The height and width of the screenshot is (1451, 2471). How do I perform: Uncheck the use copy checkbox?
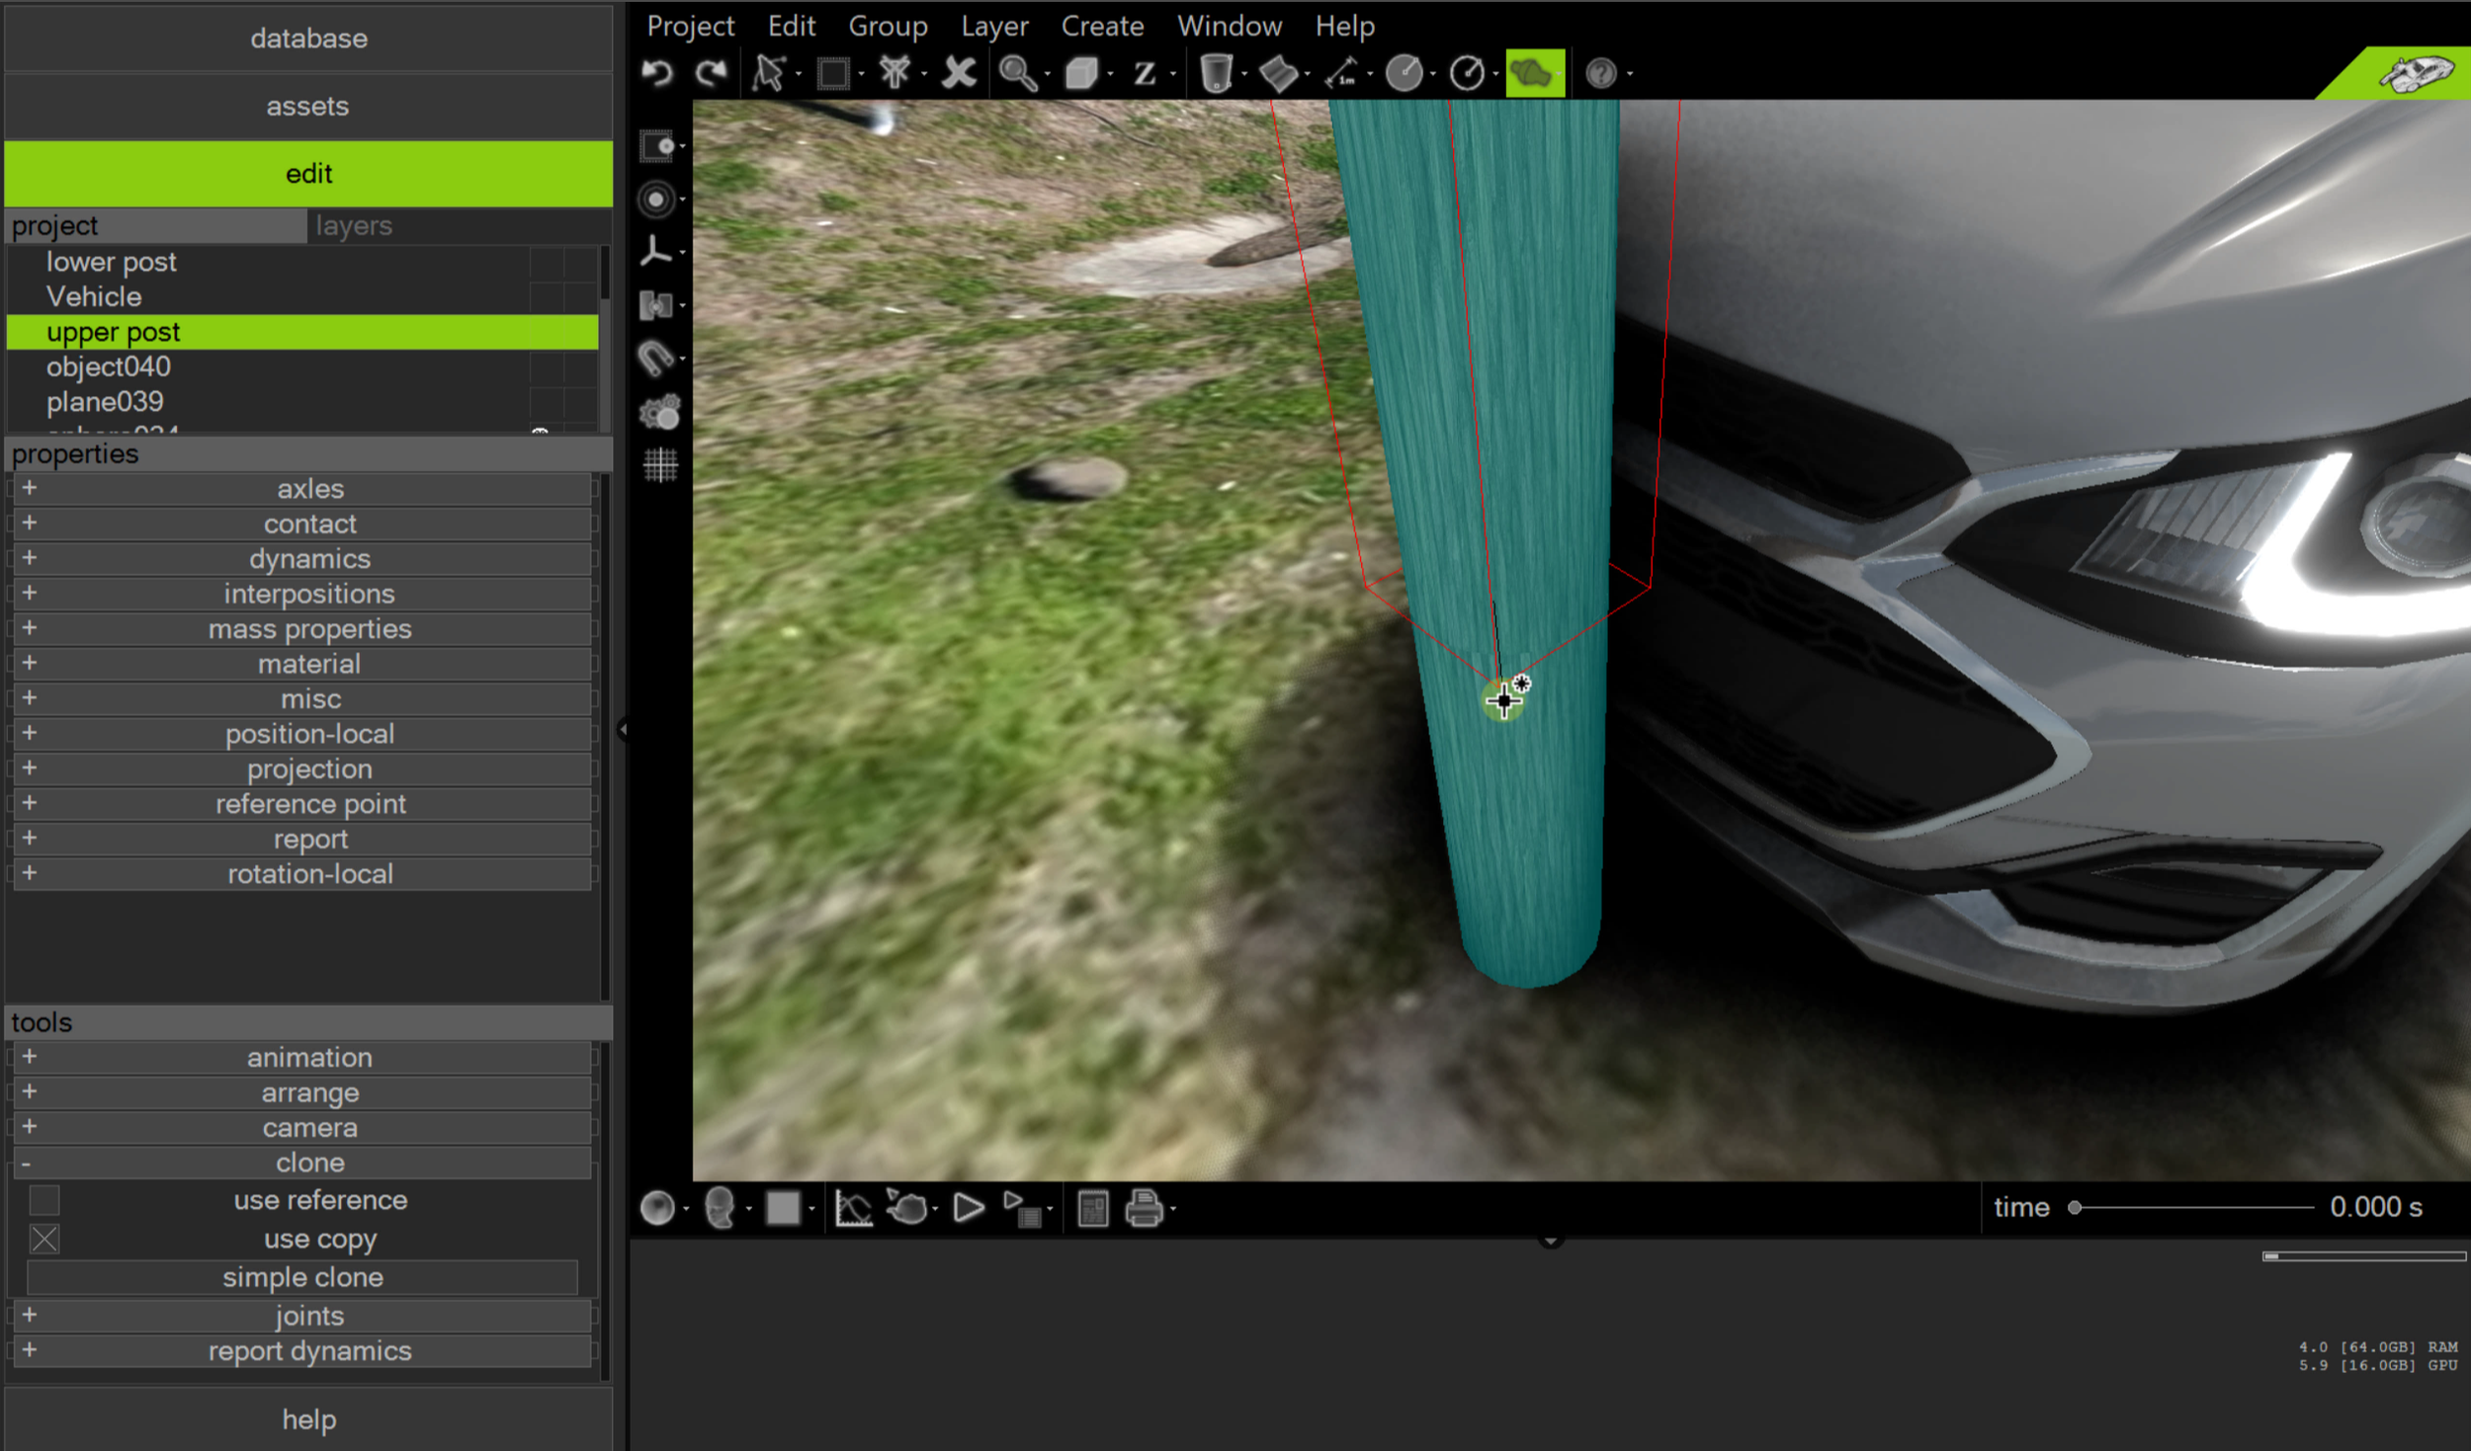[44, 1239]
